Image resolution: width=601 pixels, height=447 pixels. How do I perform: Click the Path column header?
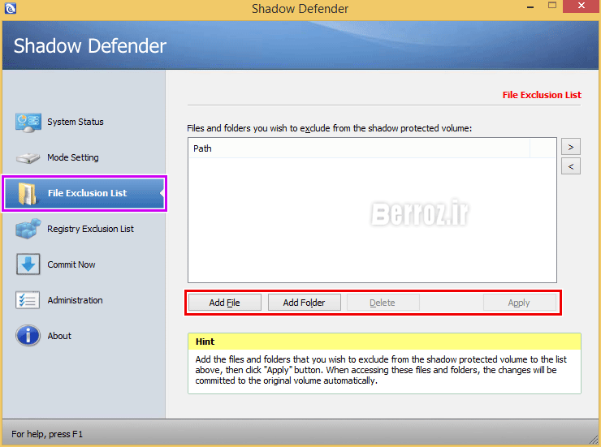tap(359, 148)
